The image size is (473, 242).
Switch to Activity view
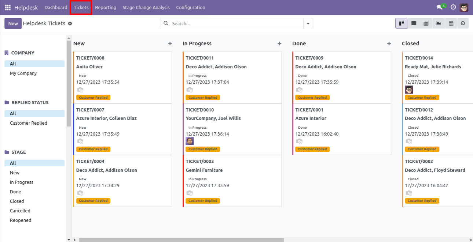[463, 23]
